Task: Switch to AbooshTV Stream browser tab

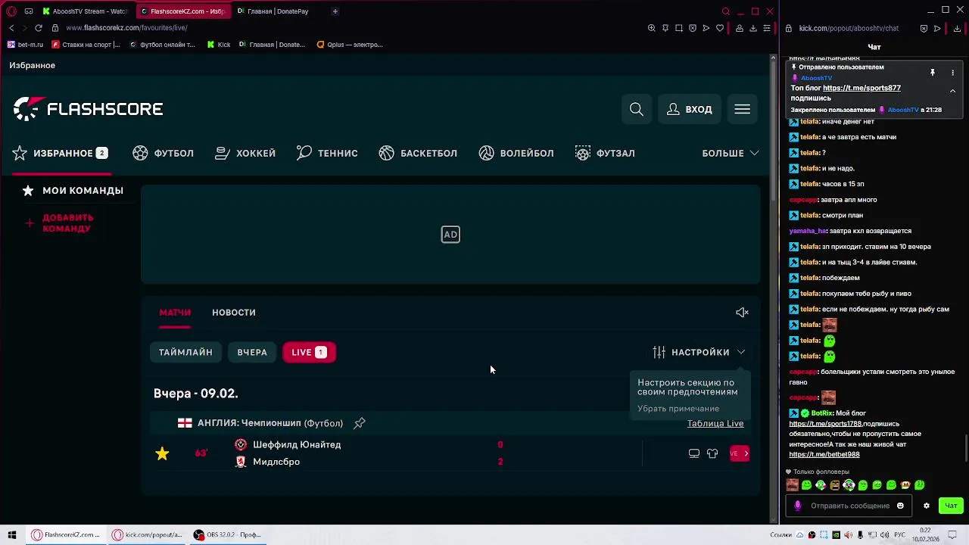Action: click(x=86, y=11)
